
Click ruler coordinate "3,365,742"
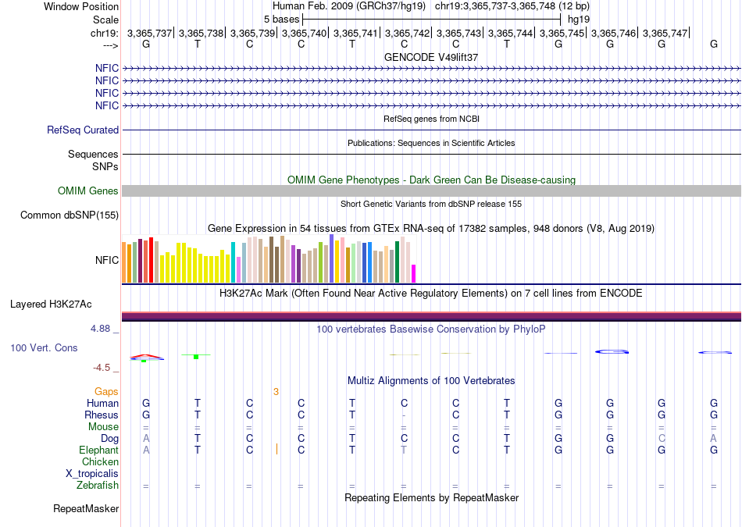point(407,33)
